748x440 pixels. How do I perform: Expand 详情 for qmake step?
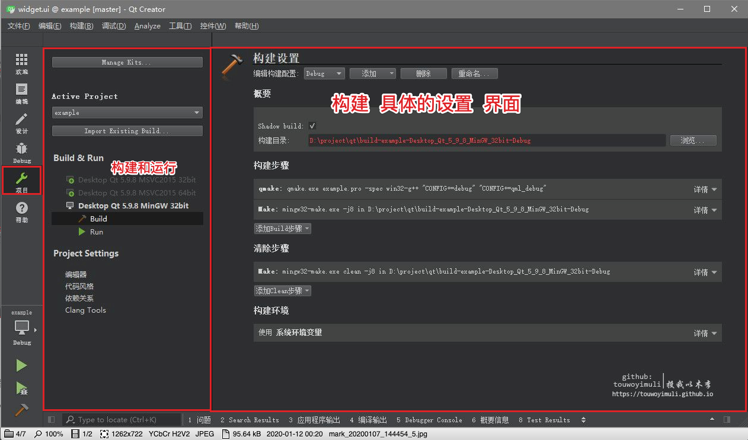(705, 190)
